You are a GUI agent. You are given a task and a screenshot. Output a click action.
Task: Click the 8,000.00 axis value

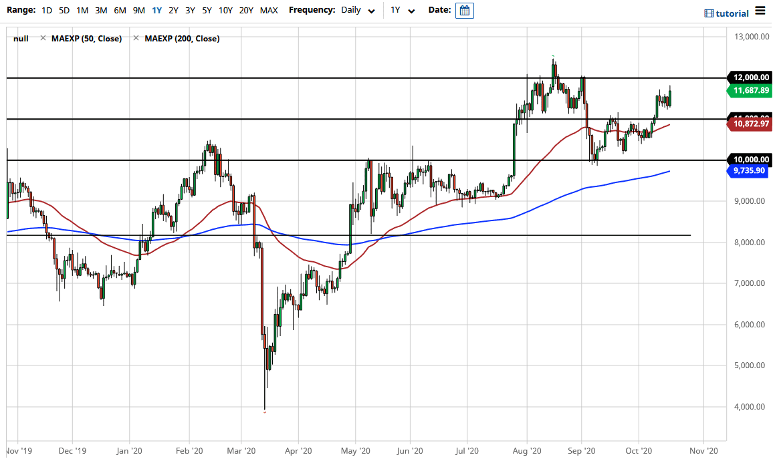750,243
